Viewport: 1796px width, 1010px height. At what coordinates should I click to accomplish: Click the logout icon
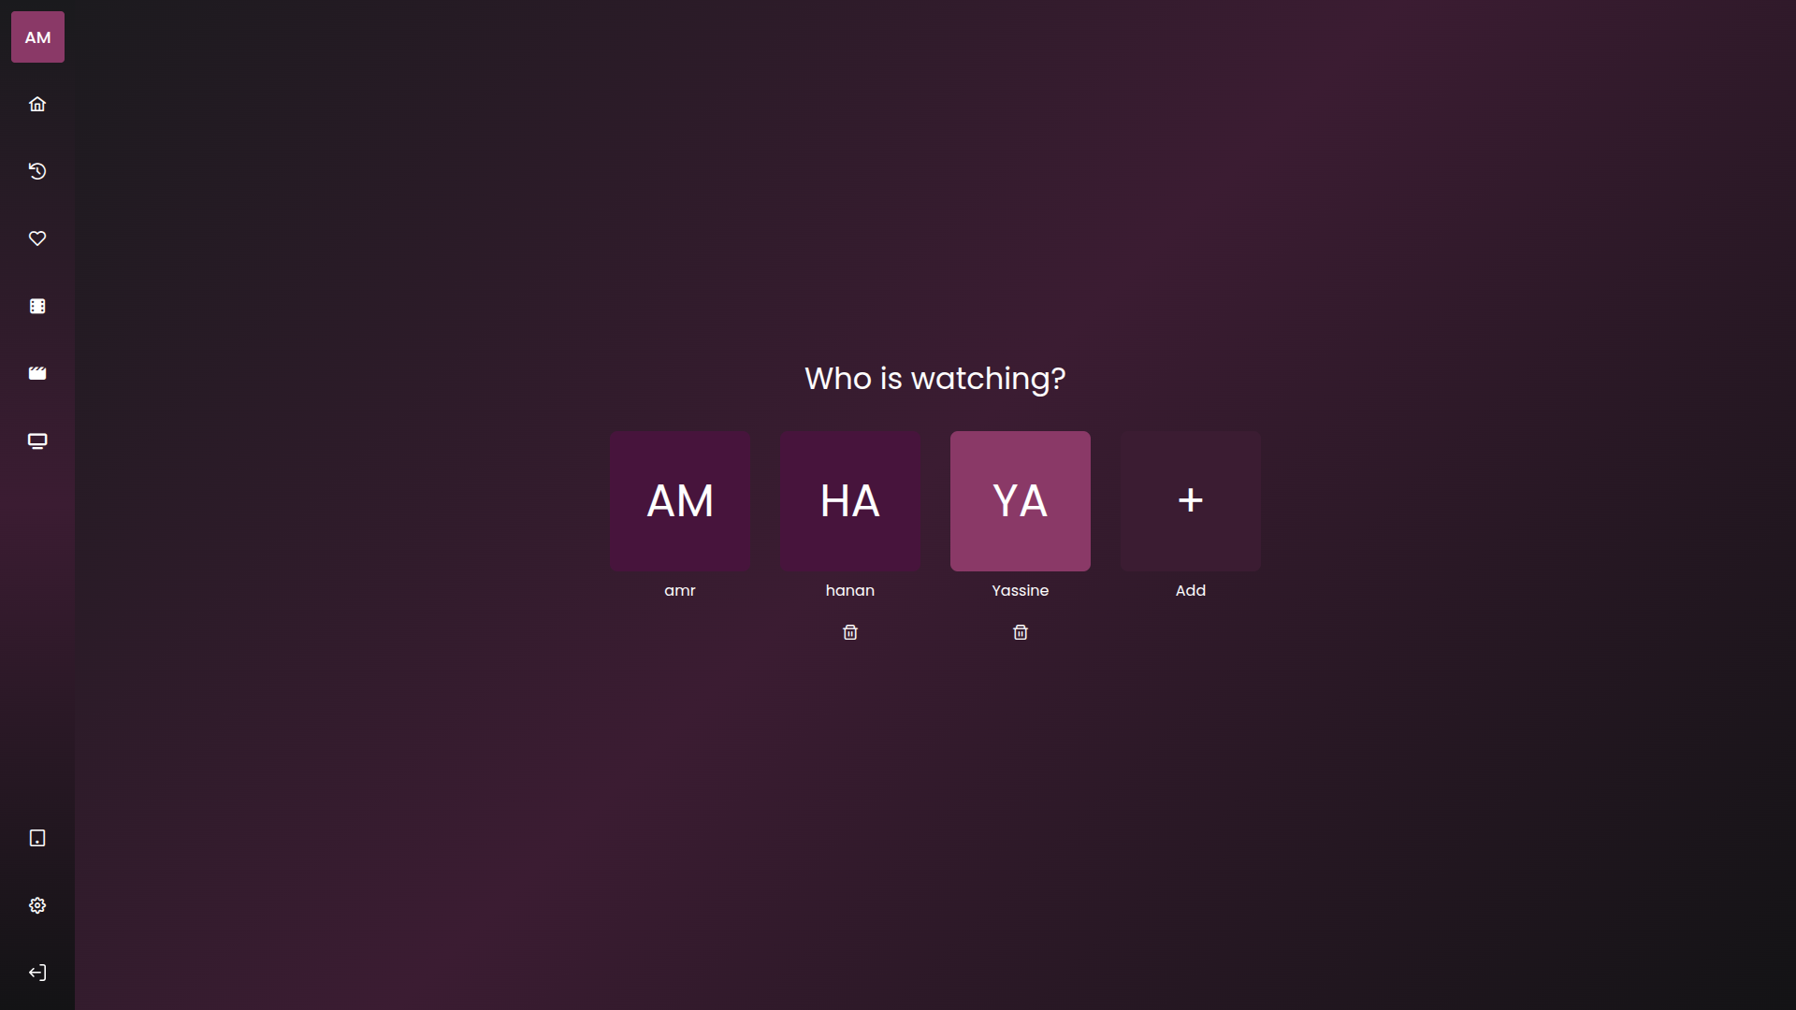37,973
